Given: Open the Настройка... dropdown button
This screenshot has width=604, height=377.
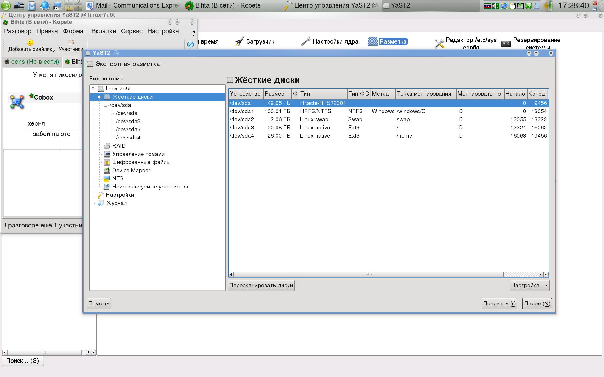Looking at the screenshot, I should (x=529, y=285).
